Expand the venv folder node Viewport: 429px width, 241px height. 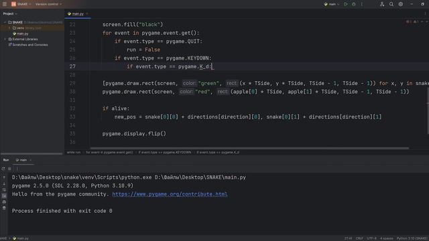pyautogui.click(x=9, y=28)
